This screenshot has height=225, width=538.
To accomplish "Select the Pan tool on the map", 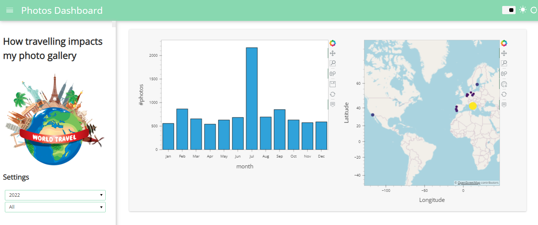I will tap(504, 53).
